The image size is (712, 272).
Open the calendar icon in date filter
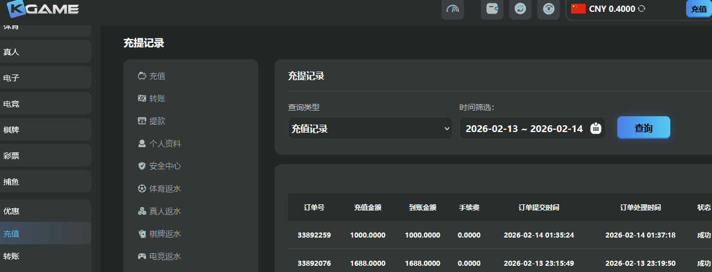coord(595,128)
